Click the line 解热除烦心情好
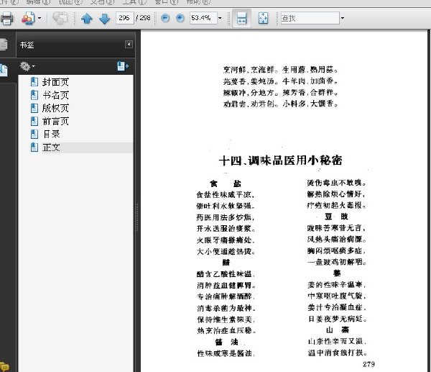Image resolution: width=431 pixels, height=372 pixels. (336, 194)
